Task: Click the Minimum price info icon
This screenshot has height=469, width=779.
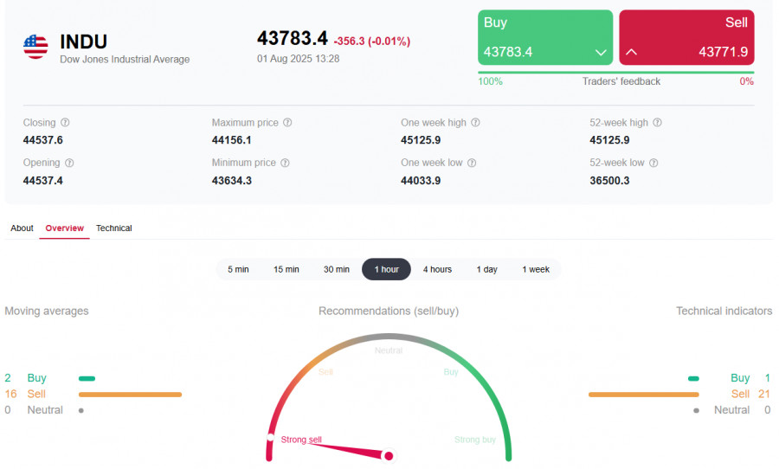Action: click(285, 163)
